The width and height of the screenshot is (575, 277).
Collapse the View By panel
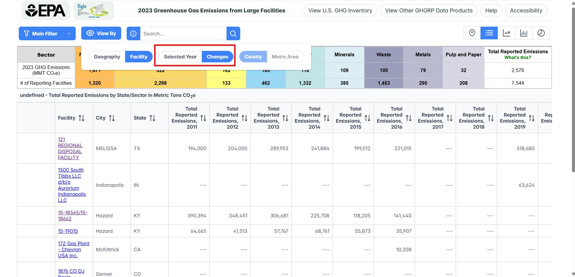(x=101, y=33)
